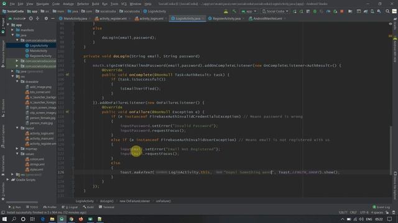The width and height of the screenshot is (398, 223).
Task: Hide the Project panel with minus icon
Action: coord(53,19)
